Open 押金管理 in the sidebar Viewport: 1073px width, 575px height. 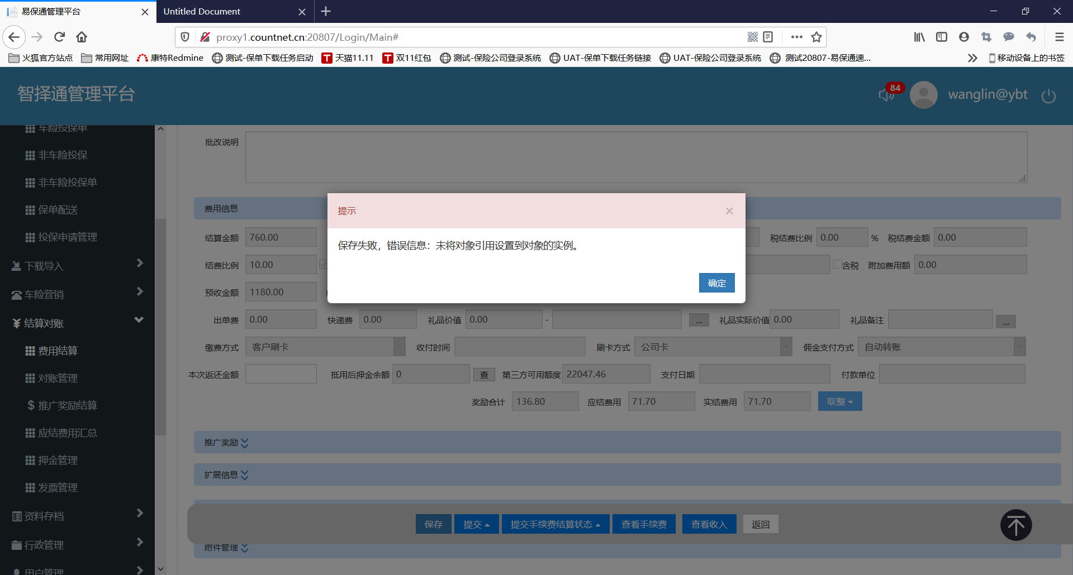(x=58, y=460)
